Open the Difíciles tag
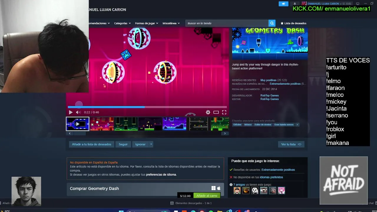The image size is (377, 212). 237,125
